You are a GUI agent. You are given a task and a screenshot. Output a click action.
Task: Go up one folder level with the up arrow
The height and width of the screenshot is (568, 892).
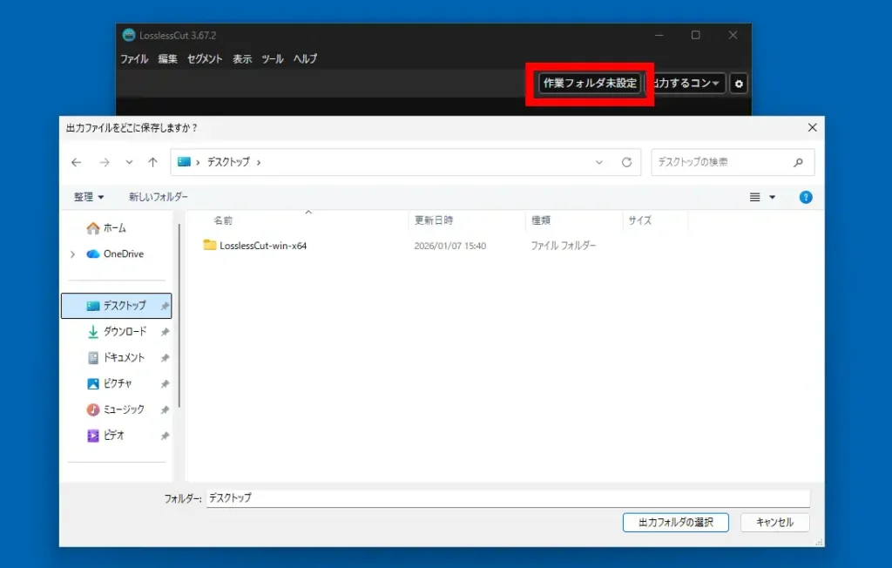point(153,162)
